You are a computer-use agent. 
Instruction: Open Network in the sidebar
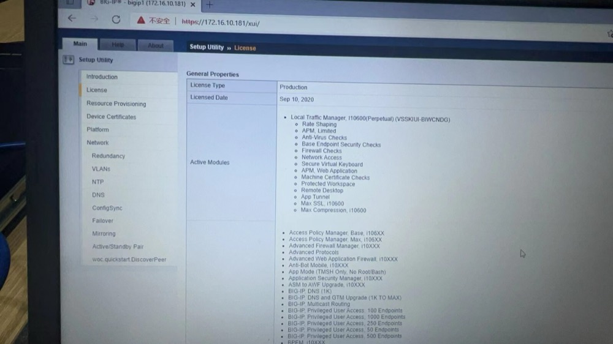click(97, 143)
